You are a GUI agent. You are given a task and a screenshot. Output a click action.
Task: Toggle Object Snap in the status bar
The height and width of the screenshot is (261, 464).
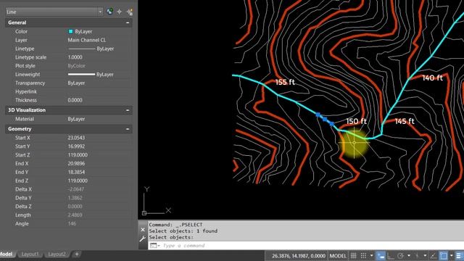443,256
